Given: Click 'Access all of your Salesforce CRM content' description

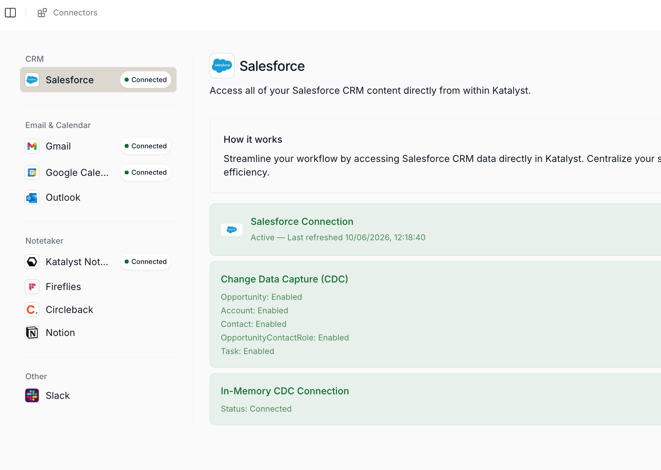Looking at the screenshot, I should pyautogui.click(x=370, y=91).
